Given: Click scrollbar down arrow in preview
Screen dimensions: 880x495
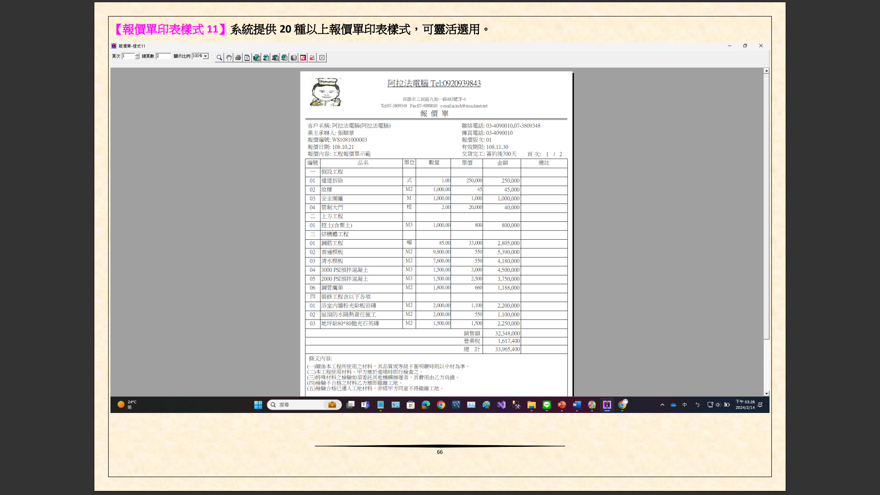Looking at the screenshot, I should click(x=766, y=393).
